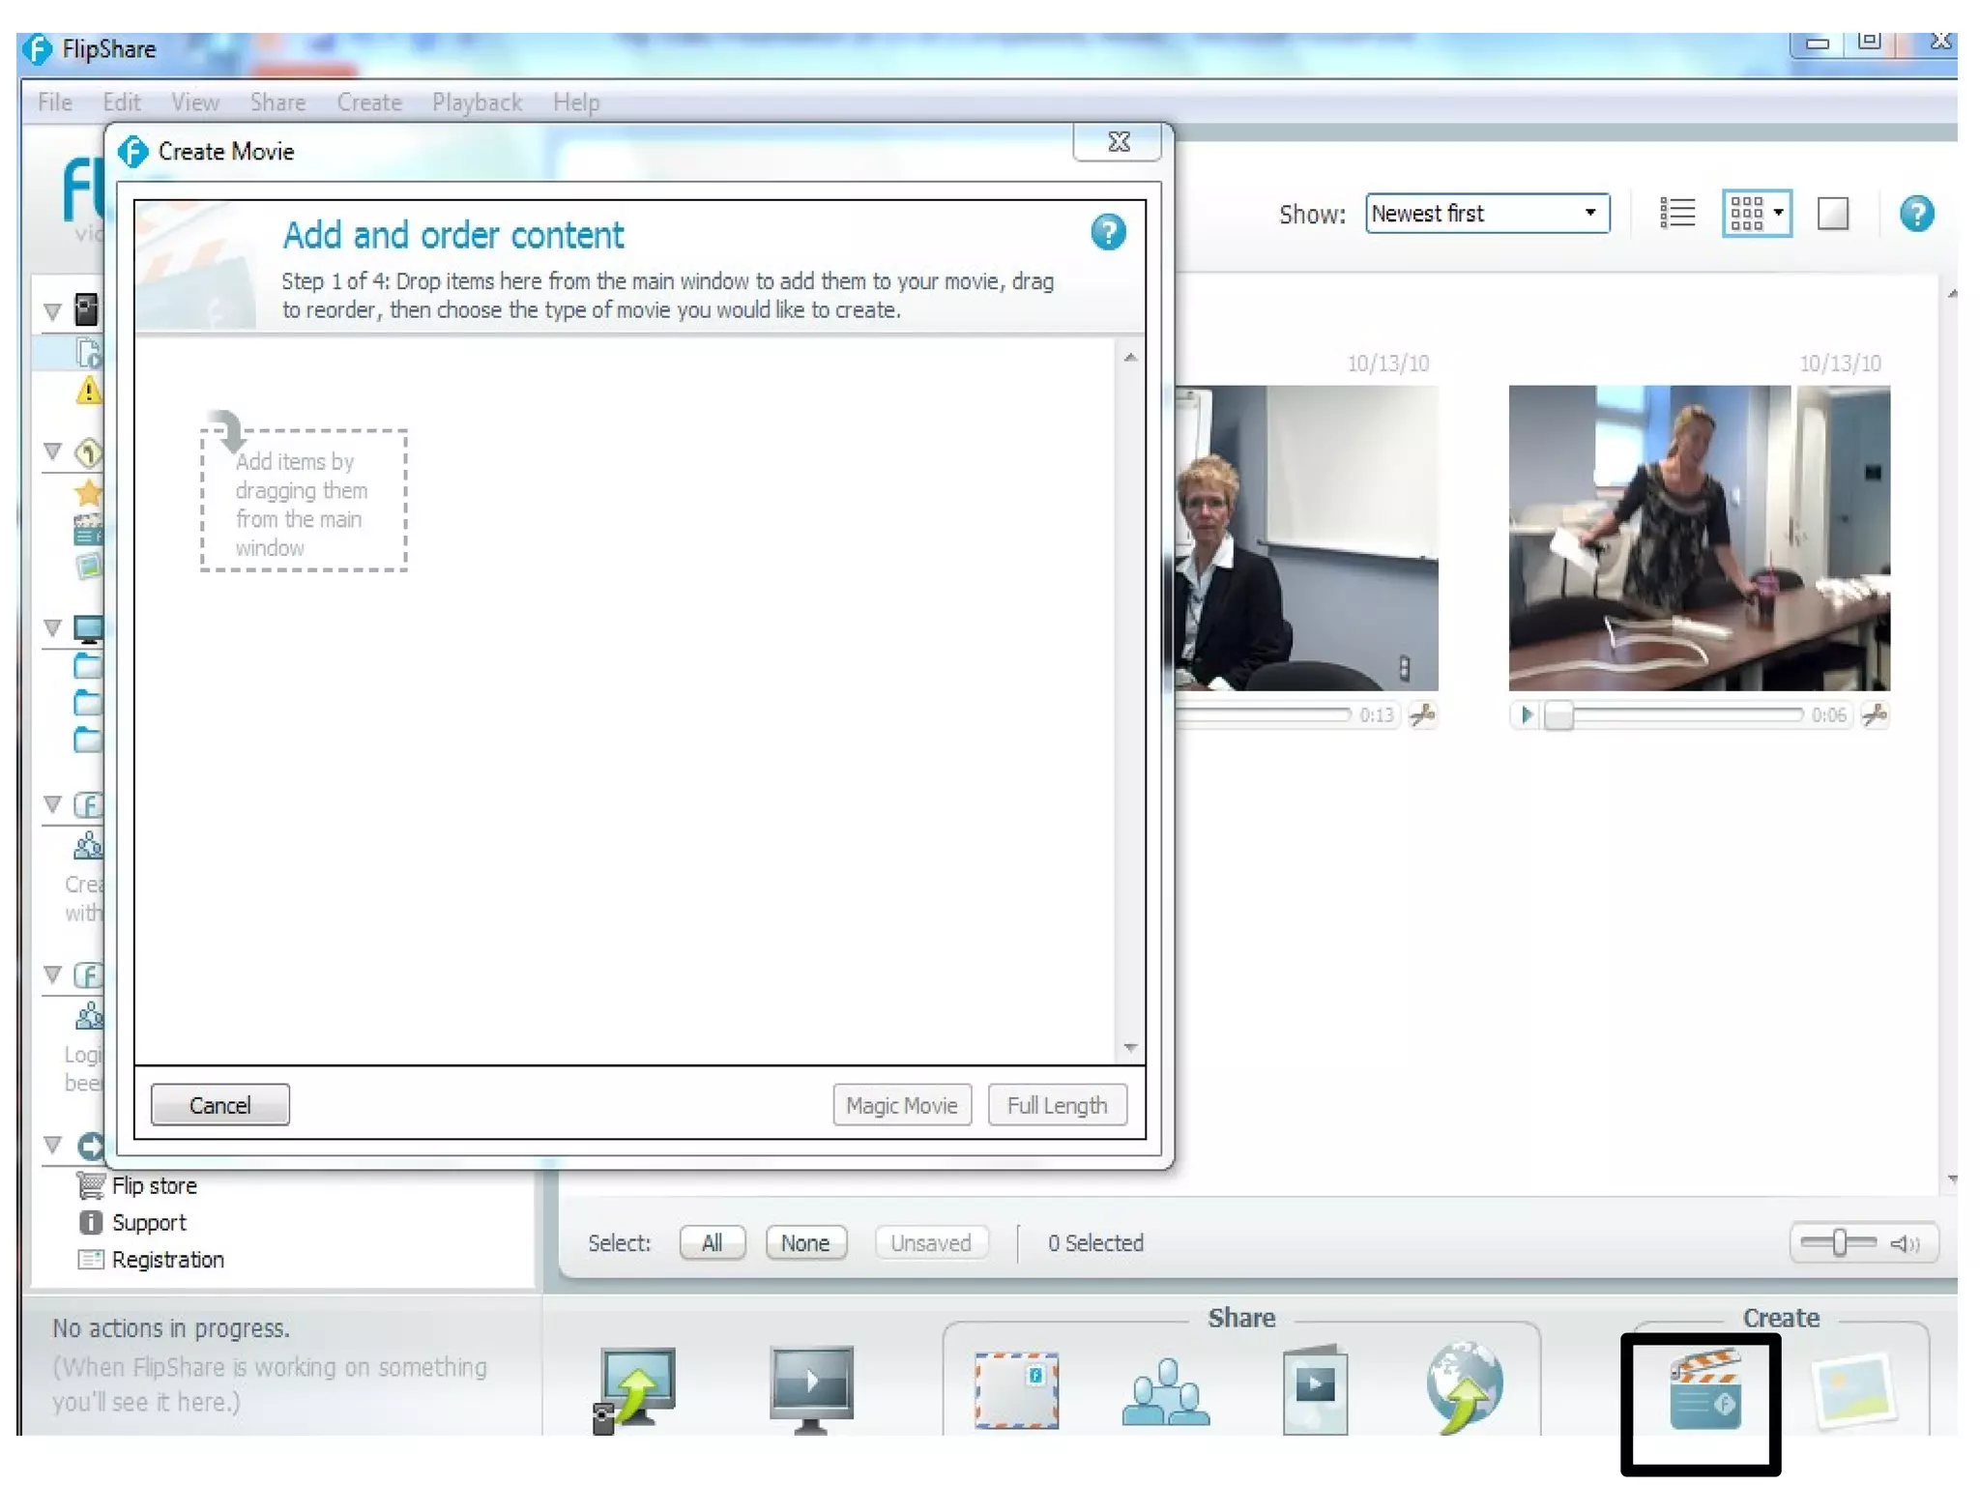The width and height of the screenshot is (1980, 1485).
Task: Open the grid view size dropdown arrow
Action: (x=1778, y=213)
